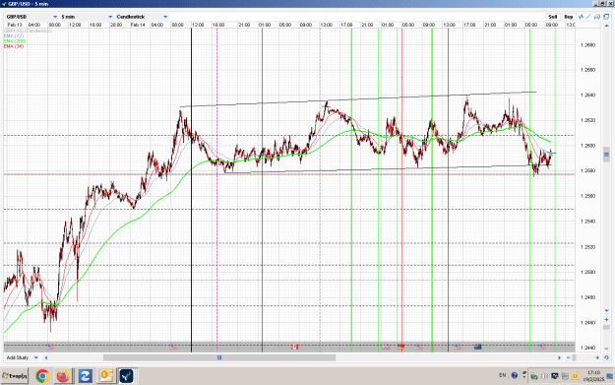The image size is (615, 385).
Task: Click the bottom zoom slider handle
Action: [574, 357]
